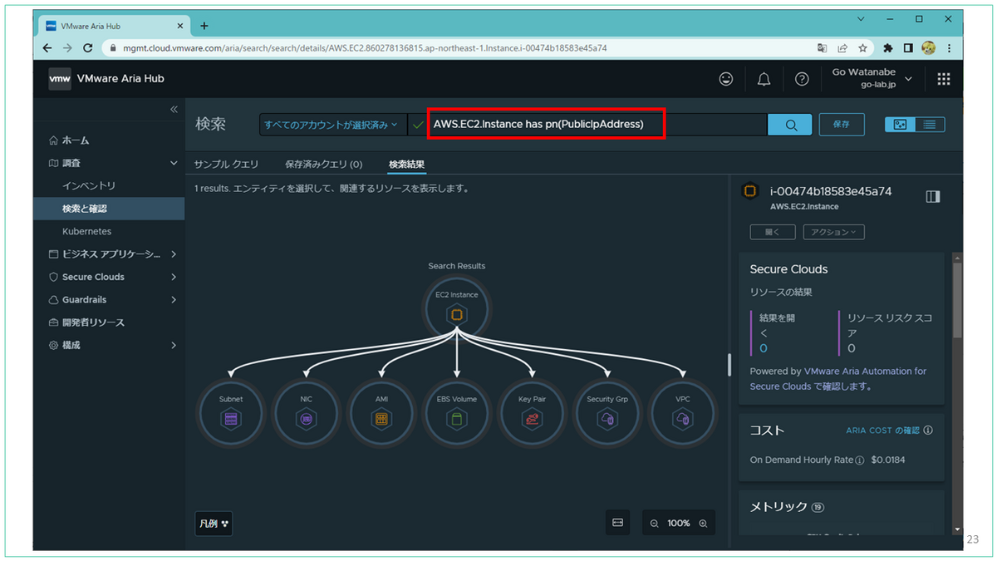Click the instance ID i-00474b18583e45a74 heading
The image size is (997, 561).
coord(832,191)
